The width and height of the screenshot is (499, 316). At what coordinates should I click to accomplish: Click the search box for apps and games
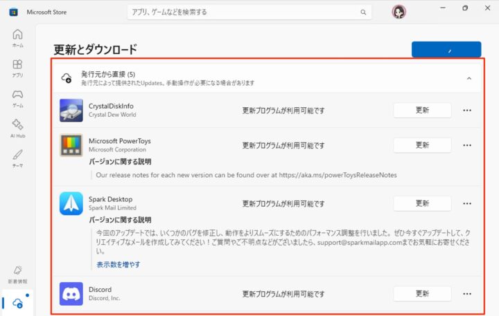pyautogui.click(x=243, y=12)
